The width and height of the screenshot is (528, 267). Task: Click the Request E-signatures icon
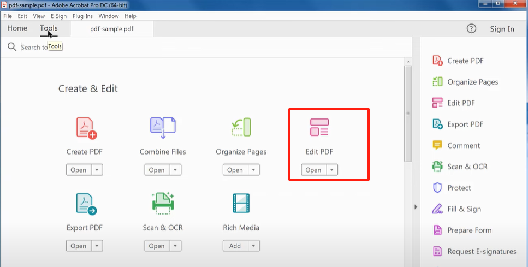[x=437, y=251]
